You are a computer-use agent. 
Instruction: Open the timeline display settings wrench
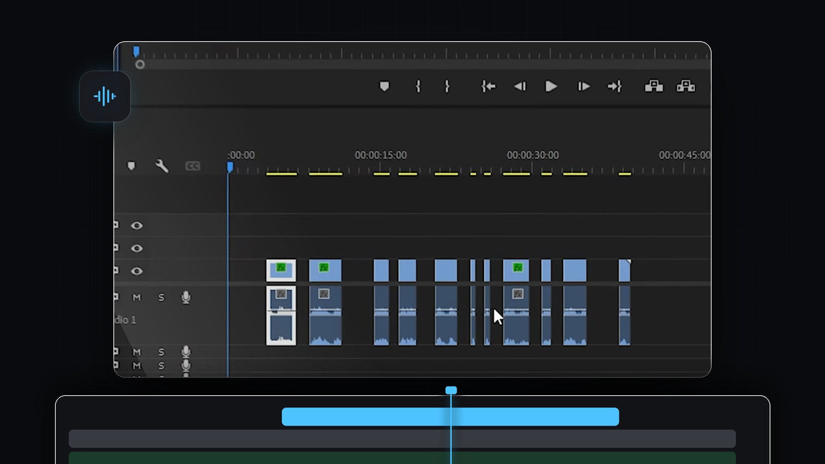[x=162, y=166]
